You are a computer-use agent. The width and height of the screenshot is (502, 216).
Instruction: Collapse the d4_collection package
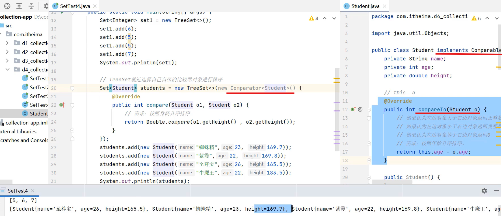pos(7,69)
